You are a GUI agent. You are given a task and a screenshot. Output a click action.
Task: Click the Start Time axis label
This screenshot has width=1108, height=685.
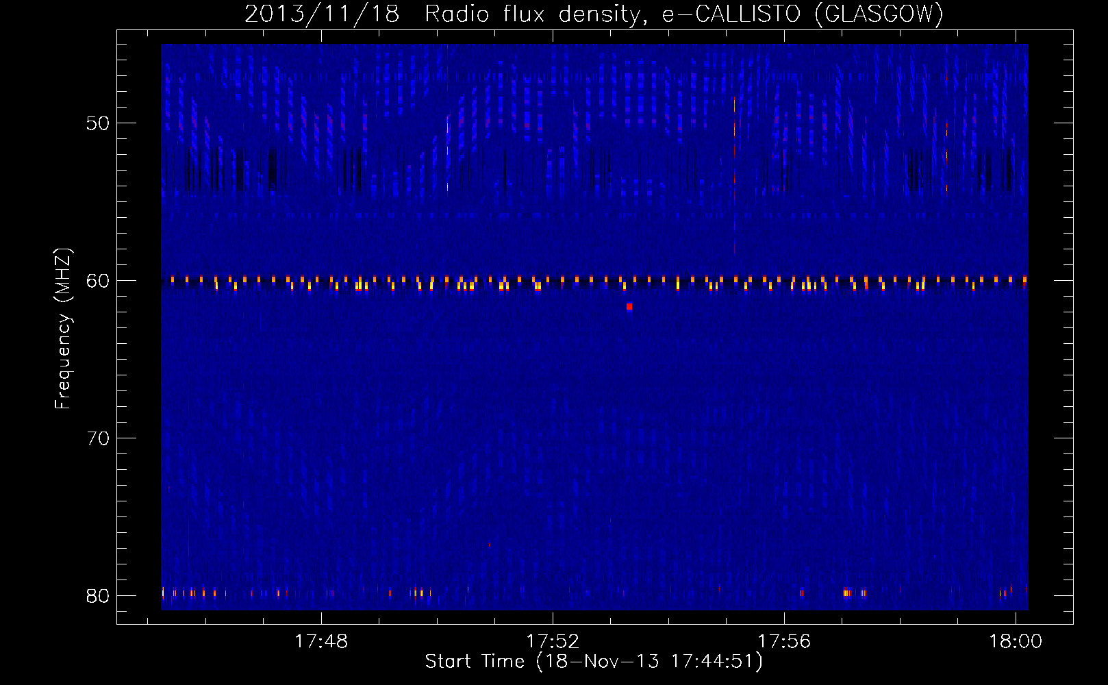coord(594,662)
